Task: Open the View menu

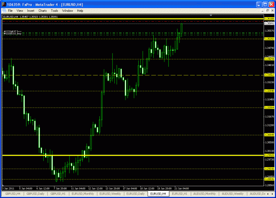Action: click(20, 11)
